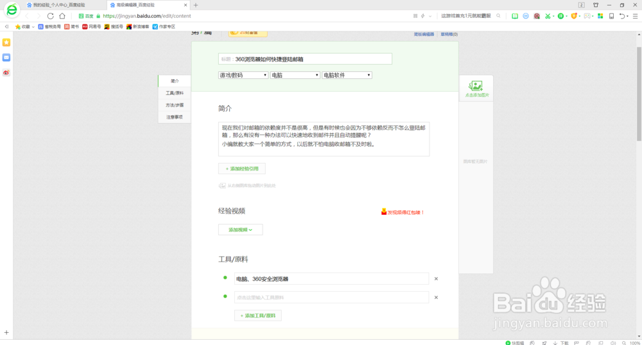The width and height of the screenshot is (642, 345).
Task: Open the 电脑 subcategory dropdown
Action: coord(295,75)
